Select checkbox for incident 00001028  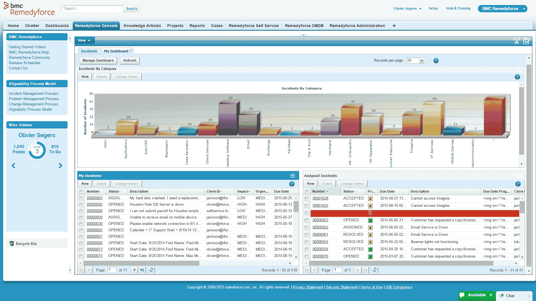coord(307,199)
